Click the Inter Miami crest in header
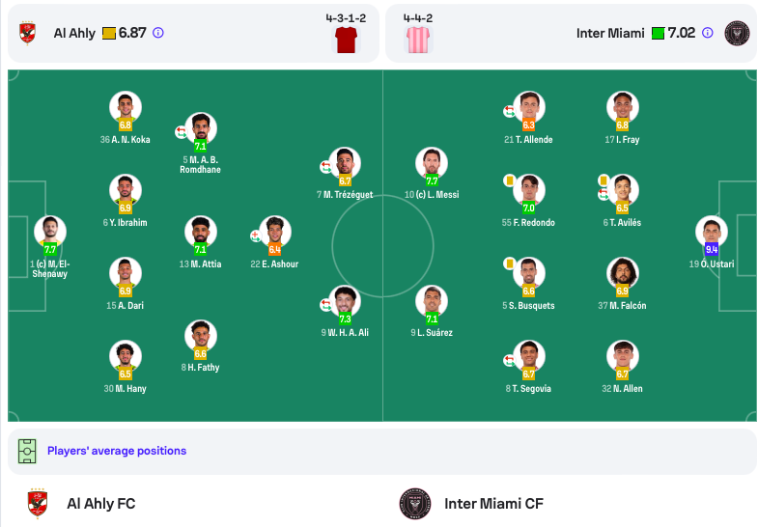Image resolution: width=758 pixels, height=527 pixels. coord(737,34)
